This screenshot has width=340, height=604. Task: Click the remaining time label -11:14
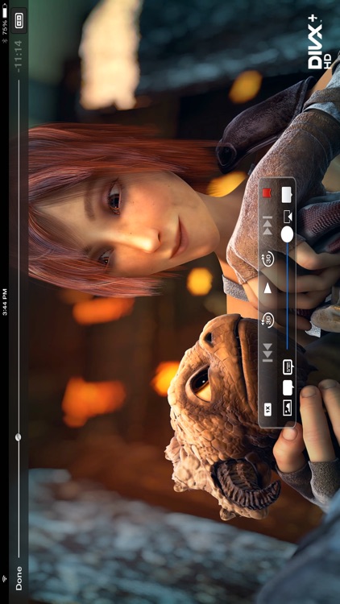click(x=18, y=55)
